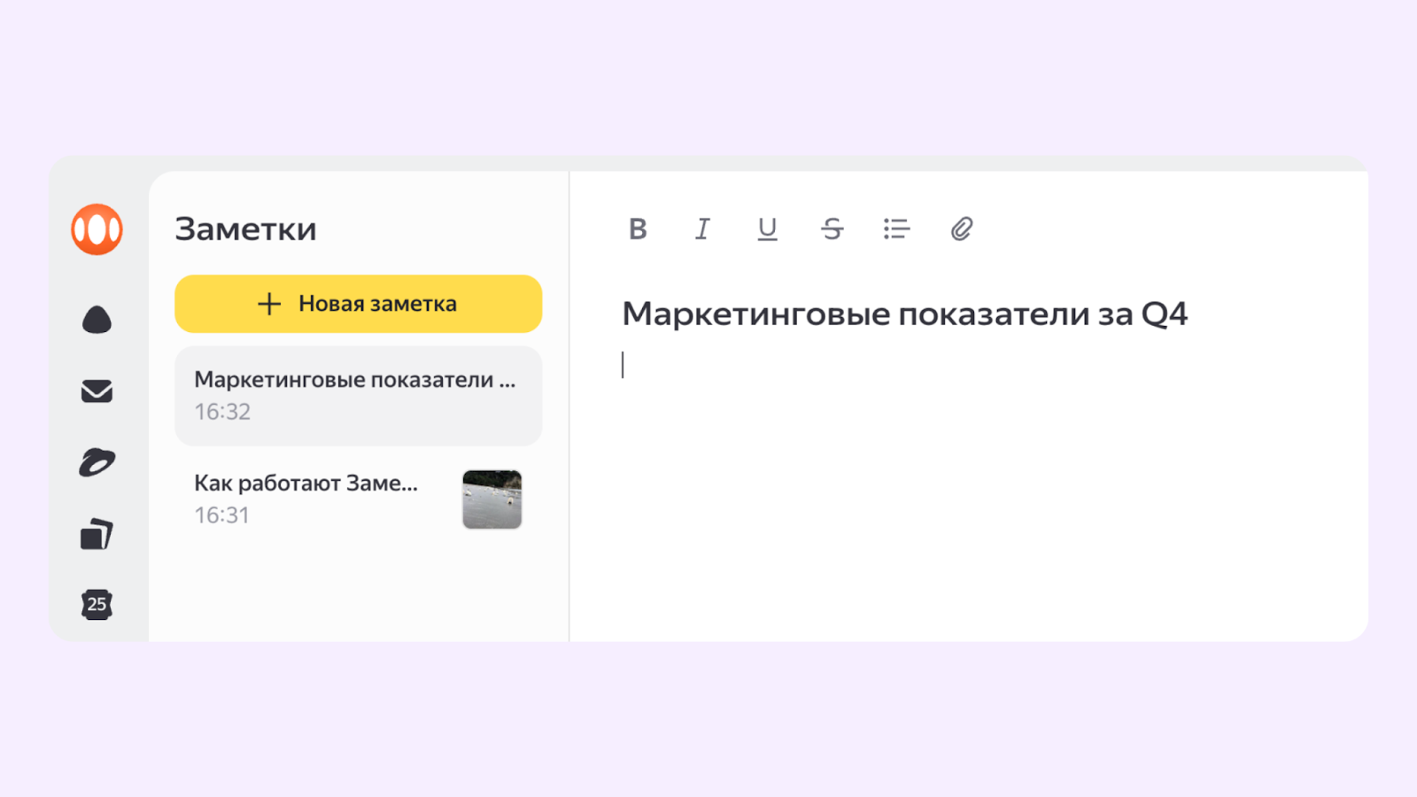Toggle bold formatting

(x=637, y=228)
